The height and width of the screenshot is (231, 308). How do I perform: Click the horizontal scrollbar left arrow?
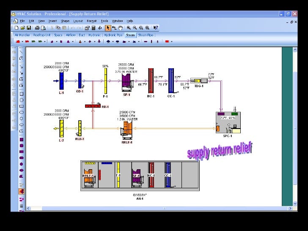[x=28, y=209]
